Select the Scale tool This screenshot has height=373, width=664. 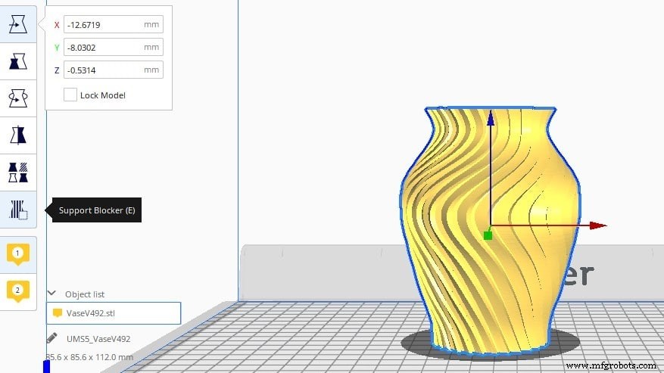pos(18,61)
